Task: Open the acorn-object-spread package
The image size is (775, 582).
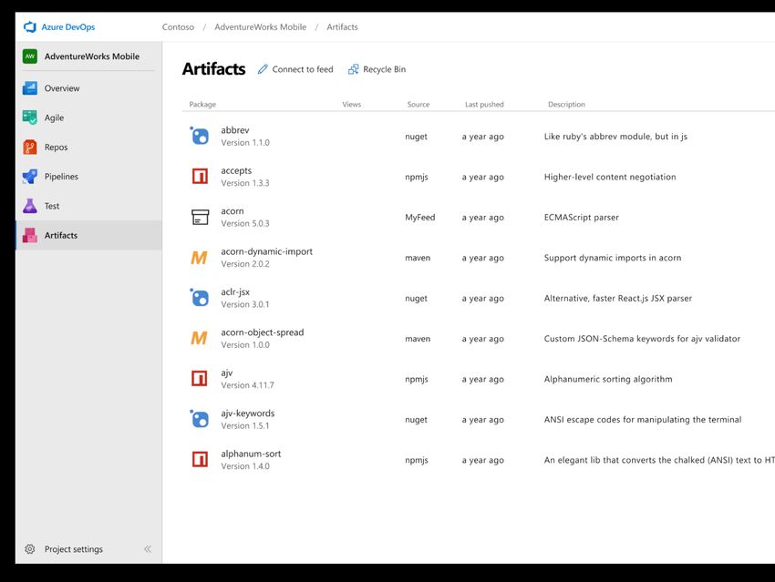Action: 262,332
